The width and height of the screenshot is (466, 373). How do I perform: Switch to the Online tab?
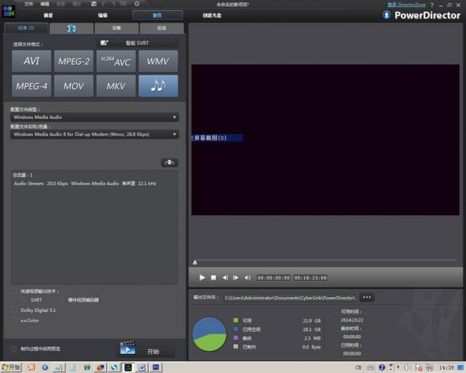[x=162, y=28]
